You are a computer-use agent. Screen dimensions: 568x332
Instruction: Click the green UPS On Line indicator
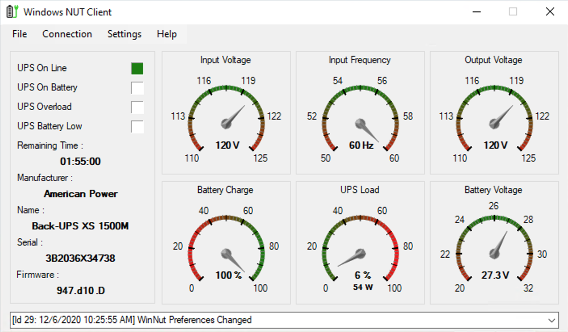point(137,69)
